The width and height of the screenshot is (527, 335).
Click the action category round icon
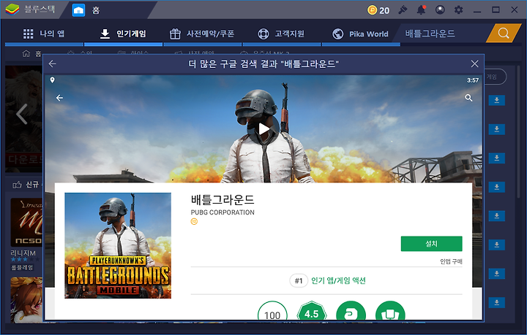pyautogui.click(x=351, y=312)
